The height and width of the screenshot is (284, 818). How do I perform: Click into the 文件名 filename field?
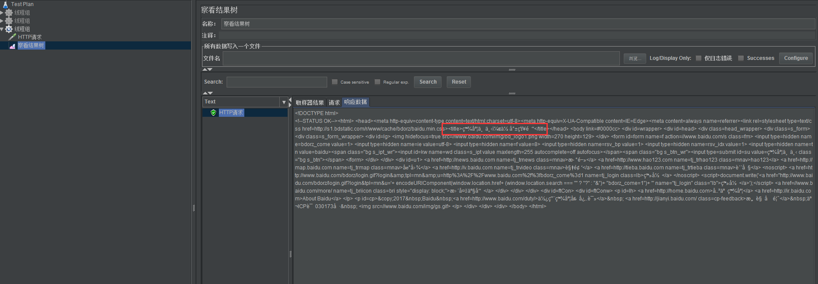click(x=421, y=58)
